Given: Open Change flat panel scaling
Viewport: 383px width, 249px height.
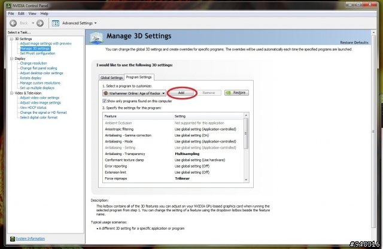Looking at the screenshot, I should pyautogui.click(x=38, y=68).
